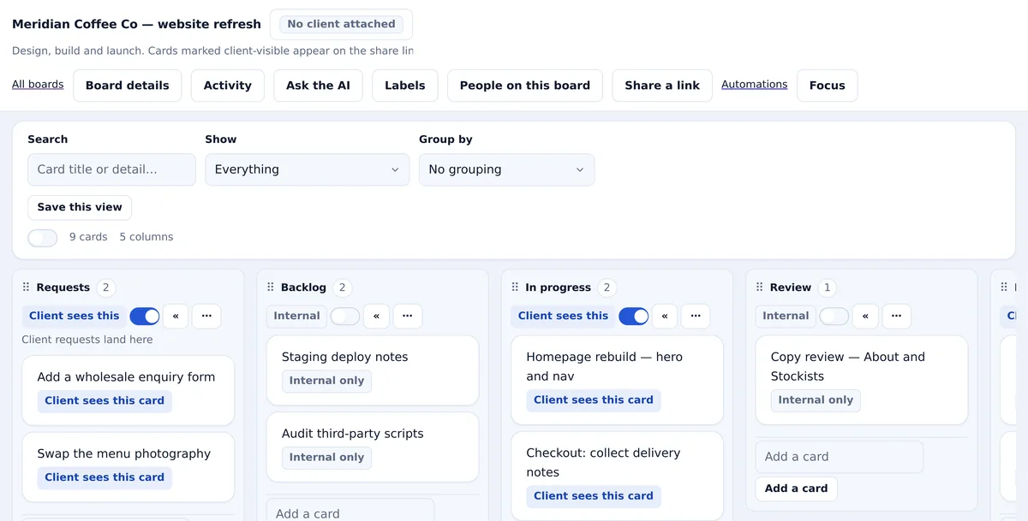Turn off client visibility for Requests column
The height and width of the screenshot is (521, 1028).
(145, 317)
